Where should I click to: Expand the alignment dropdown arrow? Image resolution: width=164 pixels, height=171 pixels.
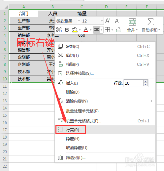pyautogui.click(x=102, y=30)
